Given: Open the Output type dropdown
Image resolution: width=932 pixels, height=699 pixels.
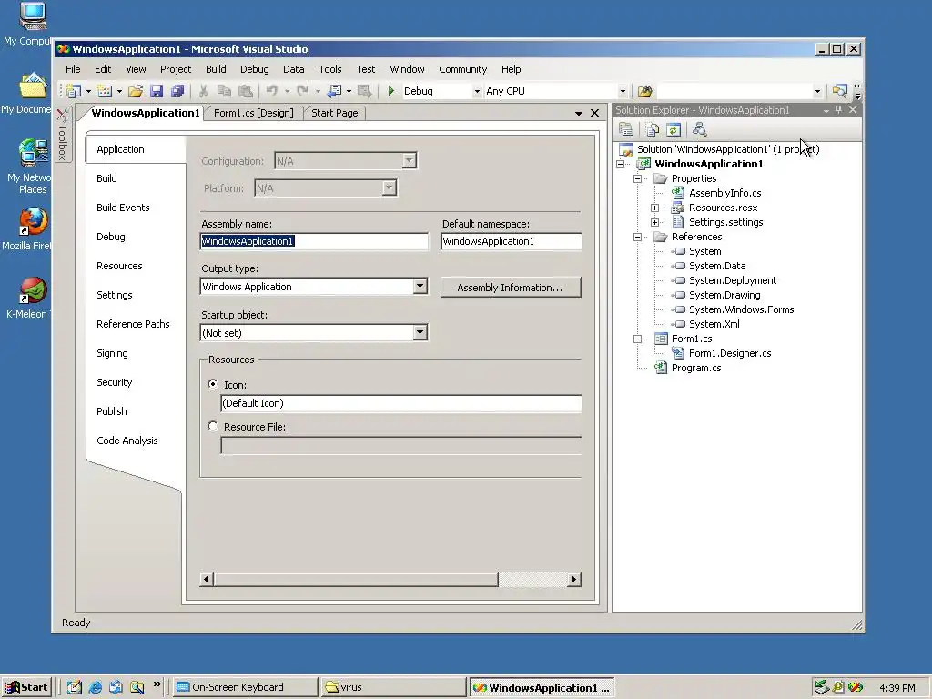Looking at the screenshot, I should [420, 286].
